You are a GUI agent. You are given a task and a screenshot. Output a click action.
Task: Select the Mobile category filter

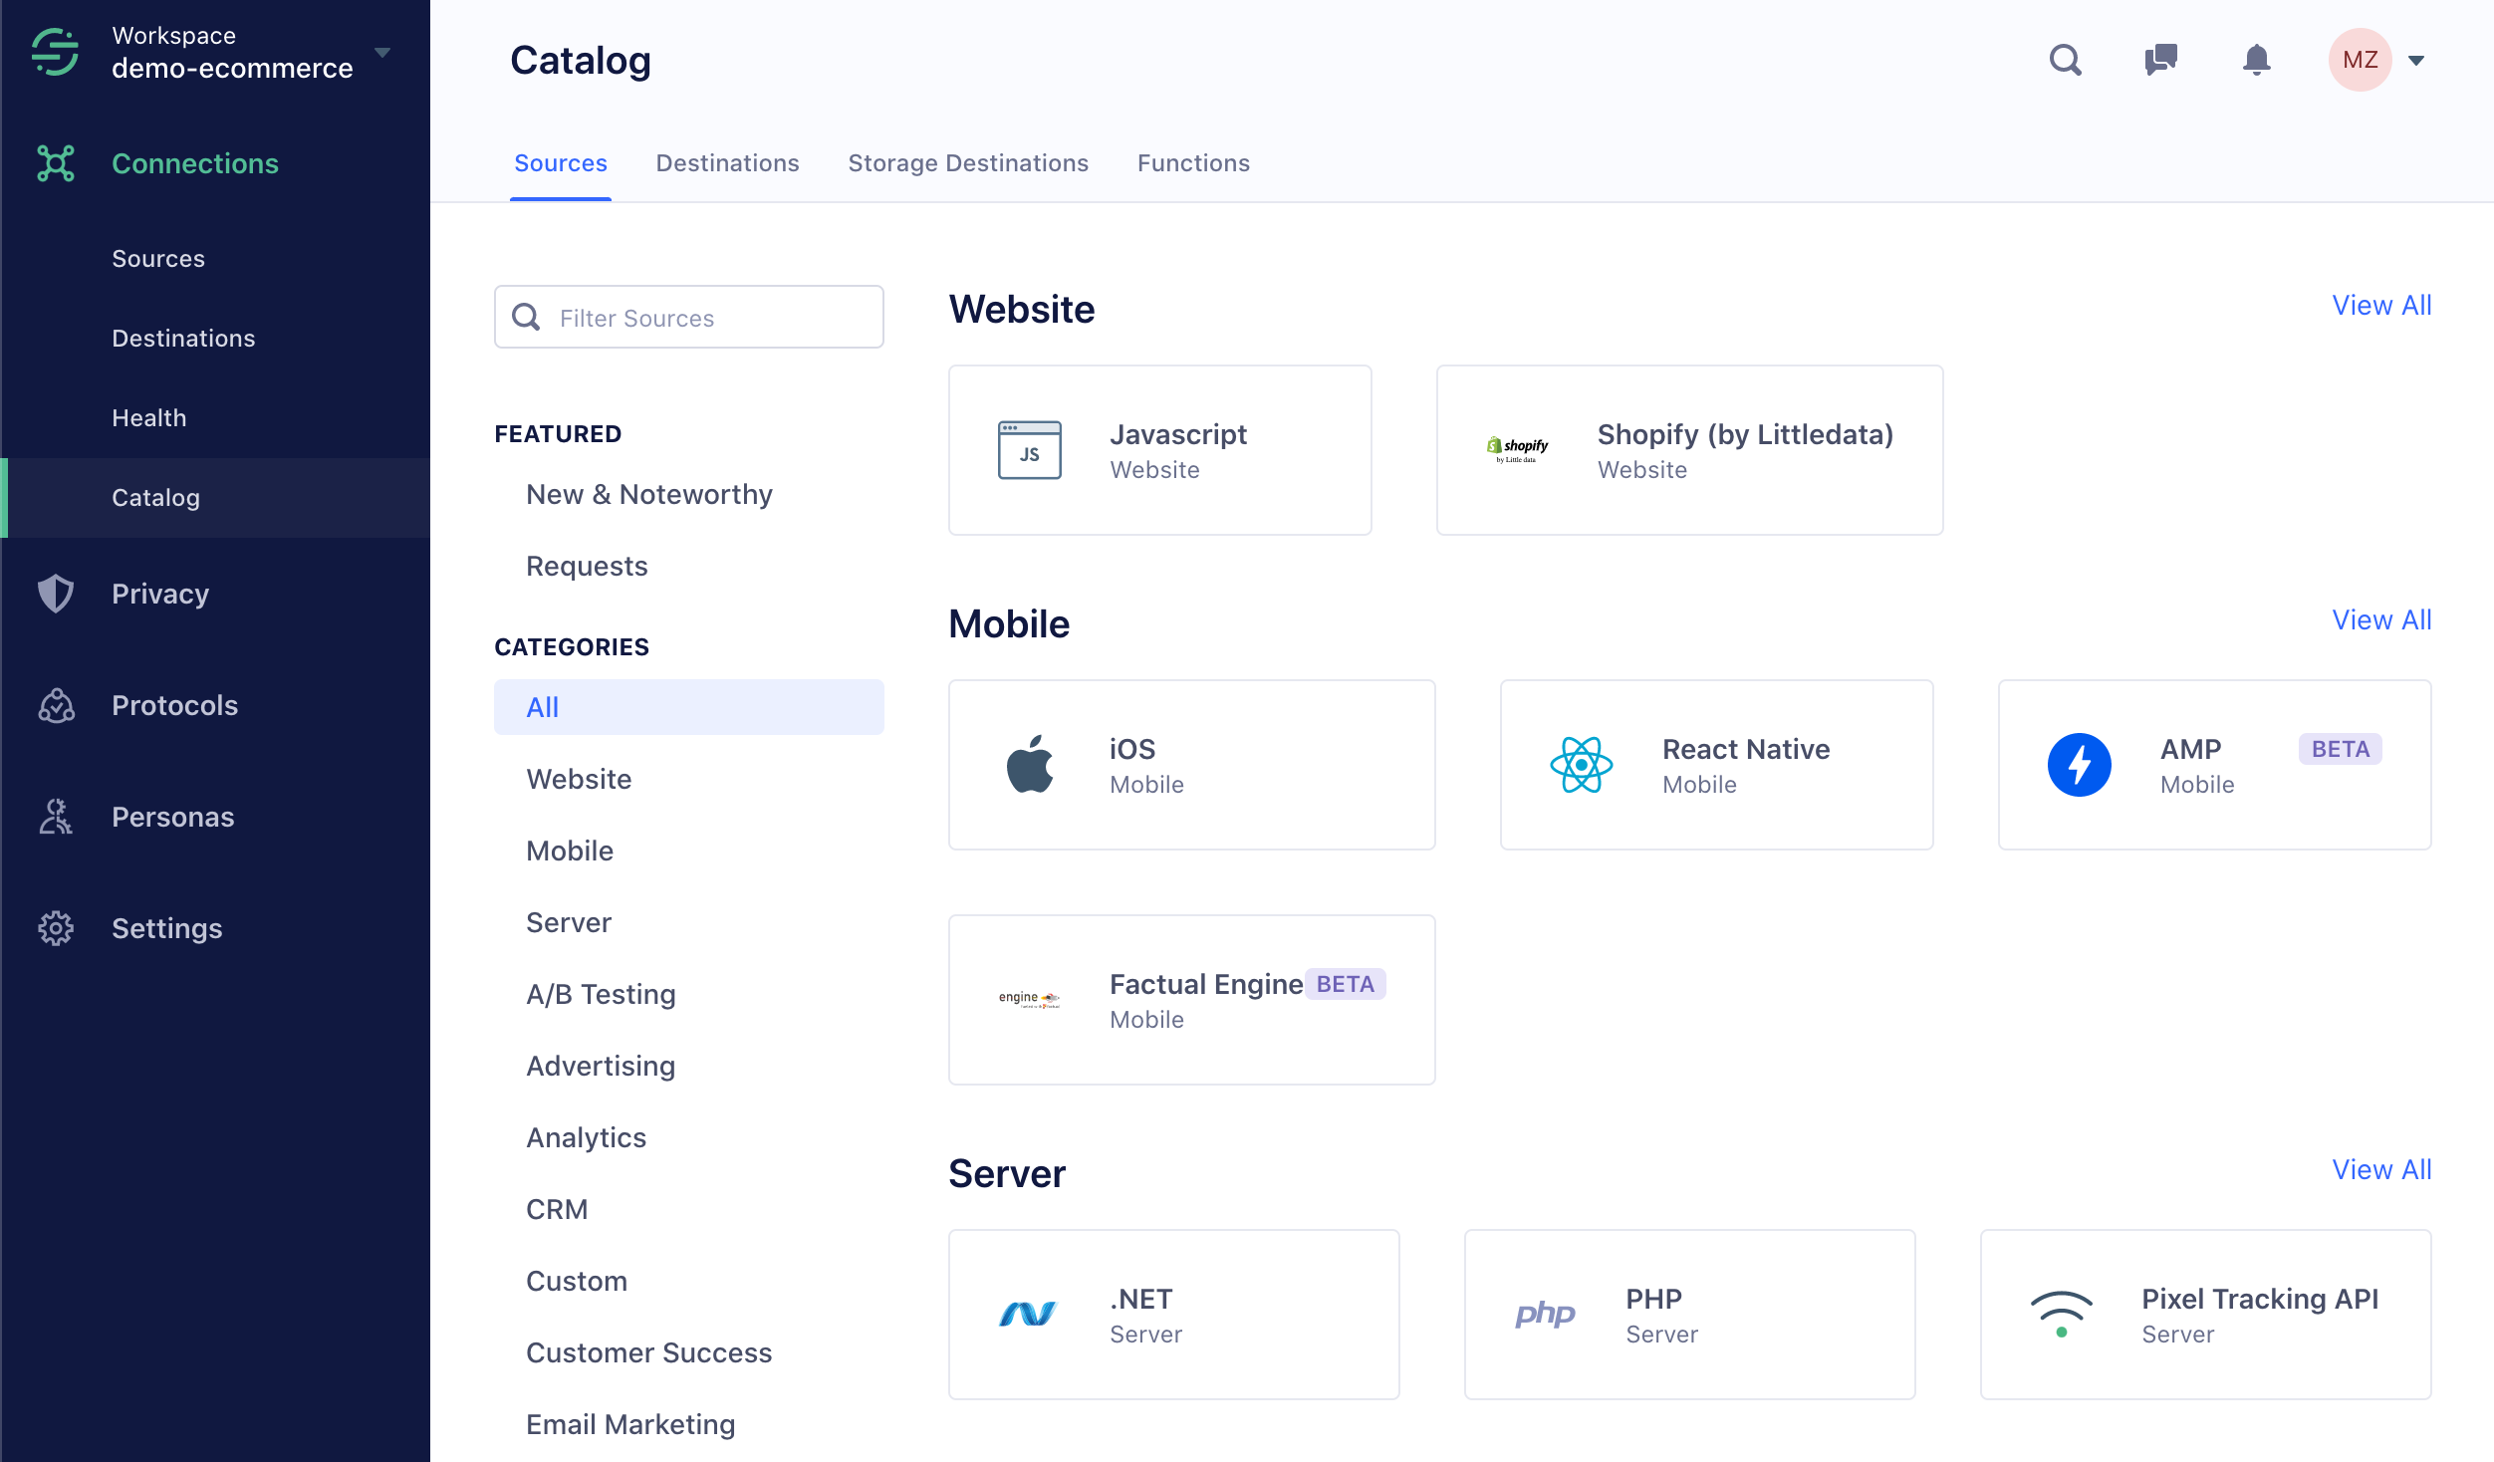(x=569, y=850)
